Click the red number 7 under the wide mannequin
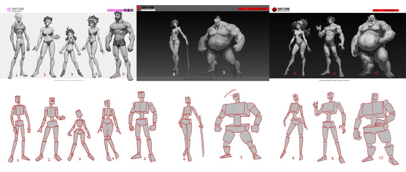Screen dimensions: 406x172 pyautogui.click(x=241, y=157)
